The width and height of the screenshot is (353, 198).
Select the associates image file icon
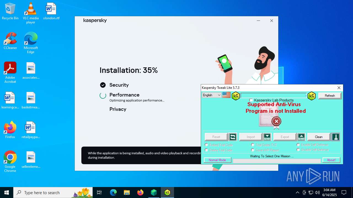coord(31,71)
